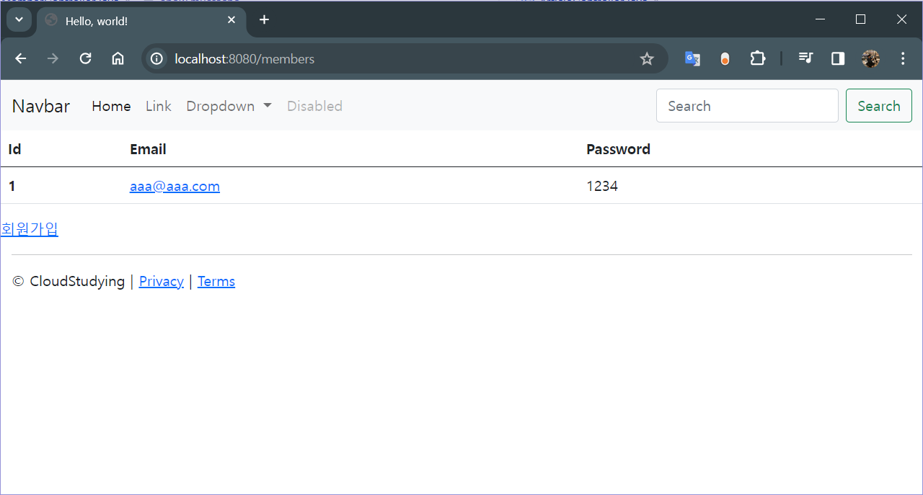Open the Privacy footer link
Image resolution: width=923 pixels, height=495 pixels.
(x=161, y=282)
